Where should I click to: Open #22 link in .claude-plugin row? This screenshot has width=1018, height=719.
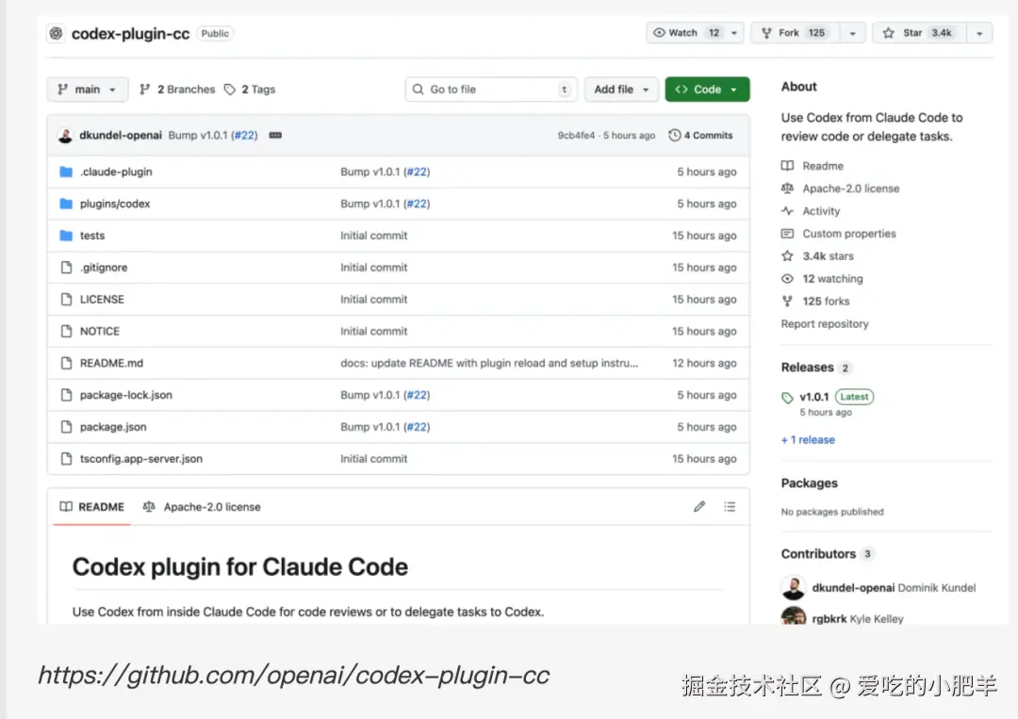coord(417,172)
